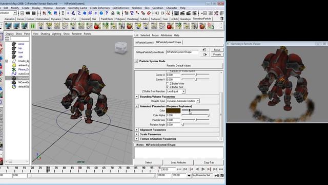Open the Skeleton menu
The width and height of the screenshot is (328, 185).
(137, 8)
